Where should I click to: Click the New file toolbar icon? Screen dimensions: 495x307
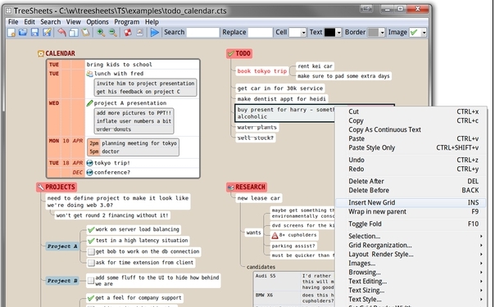tap(11, 32)
